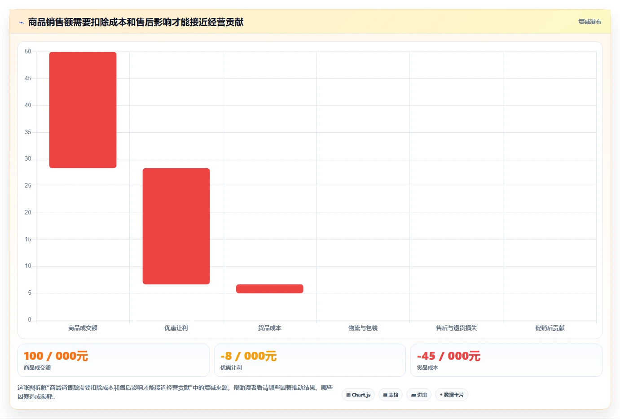Click the y-axis tick label 15
Screen dimensions: 620x419
pyautogui.click(x=28, y=240)
